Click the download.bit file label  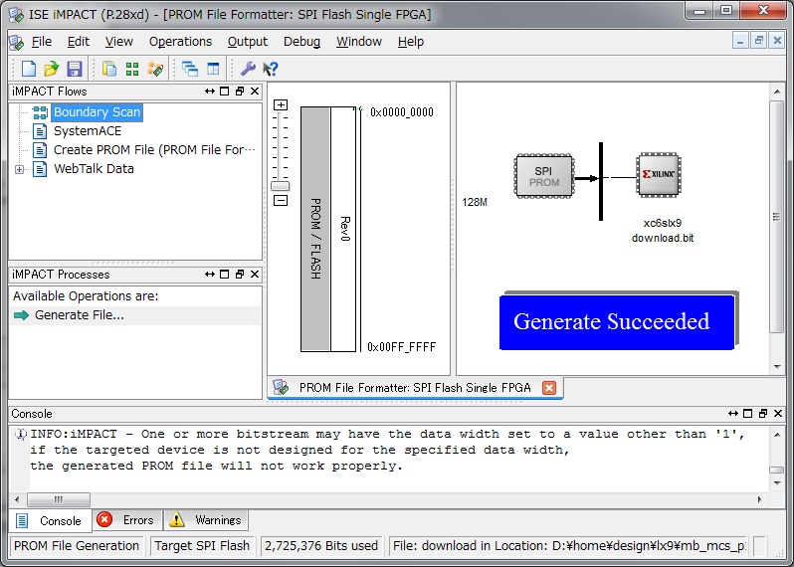pos(663,238)
